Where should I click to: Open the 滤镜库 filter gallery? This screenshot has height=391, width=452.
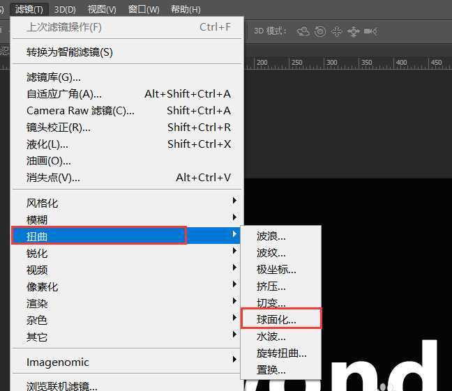tap(54, 77)
